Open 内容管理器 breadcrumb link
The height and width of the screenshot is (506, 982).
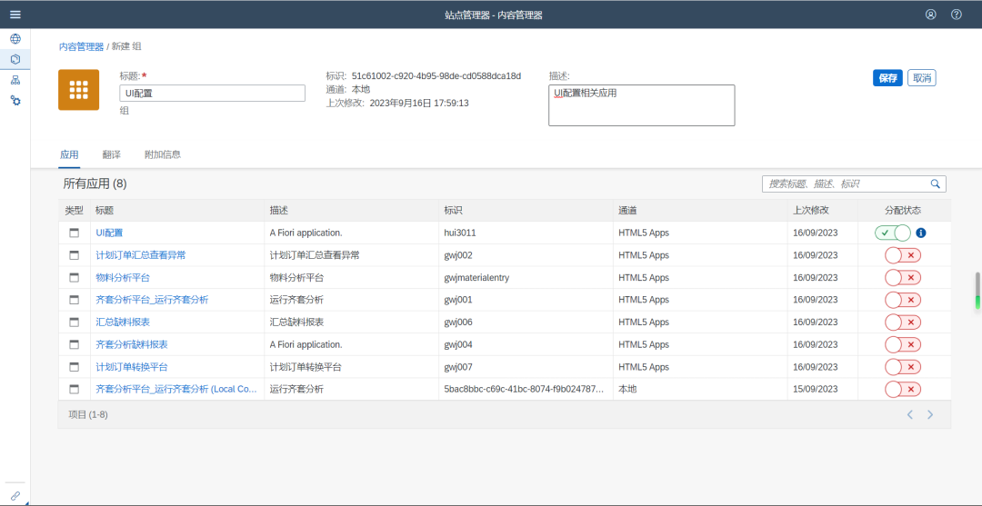coord(82,47)
